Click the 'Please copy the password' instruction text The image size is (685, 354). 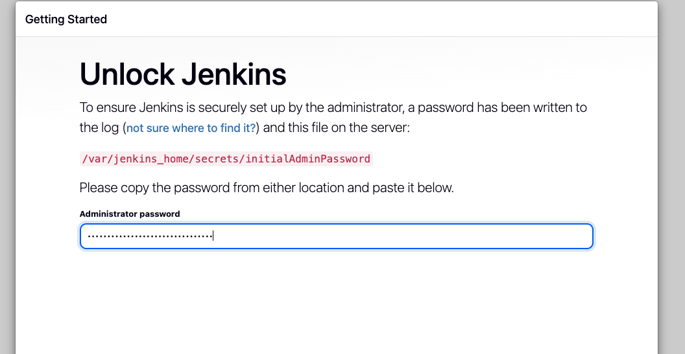267,188
